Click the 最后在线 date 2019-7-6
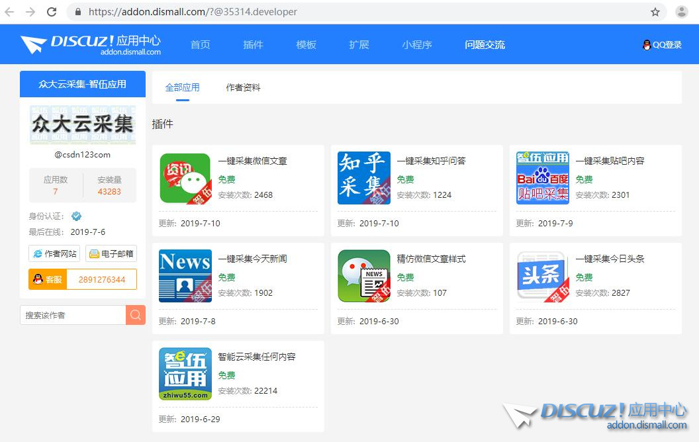Viewport: 699px width, 442px height. [x=88, y=232]
